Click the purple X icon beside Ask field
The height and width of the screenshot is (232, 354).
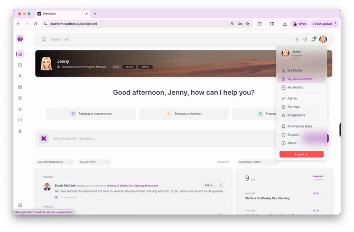[x=44, y=138]
